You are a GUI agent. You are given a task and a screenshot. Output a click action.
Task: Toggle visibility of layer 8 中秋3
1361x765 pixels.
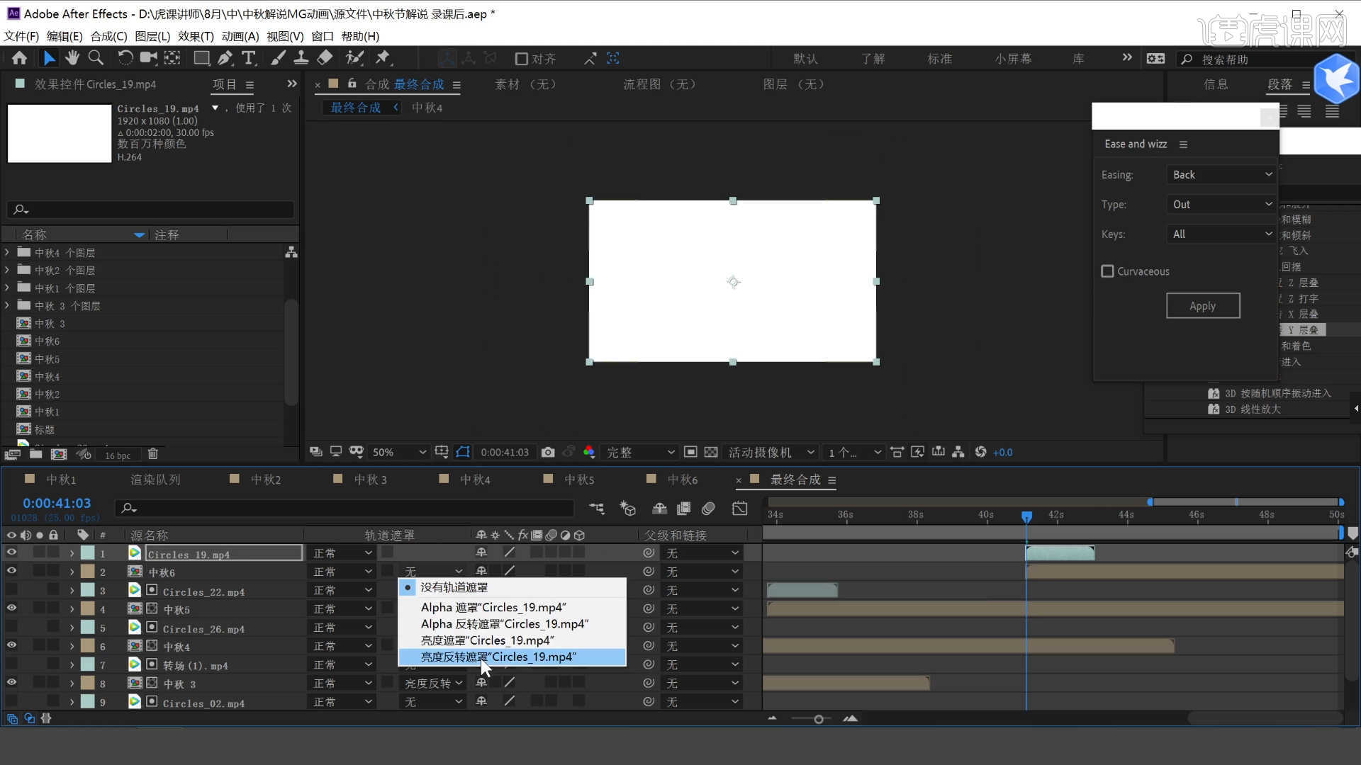(12, 682)
